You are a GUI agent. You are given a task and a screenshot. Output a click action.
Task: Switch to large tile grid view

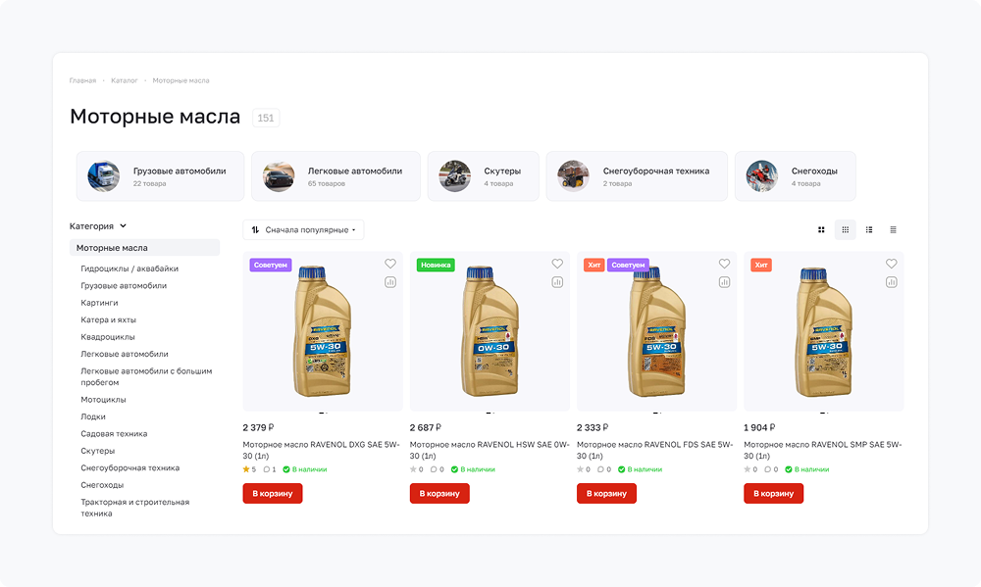pyautogui.click(x=821, y=230)
